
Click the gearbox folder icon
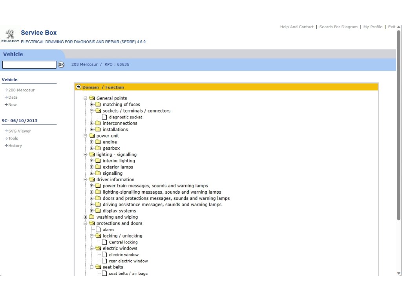(98, 148)
